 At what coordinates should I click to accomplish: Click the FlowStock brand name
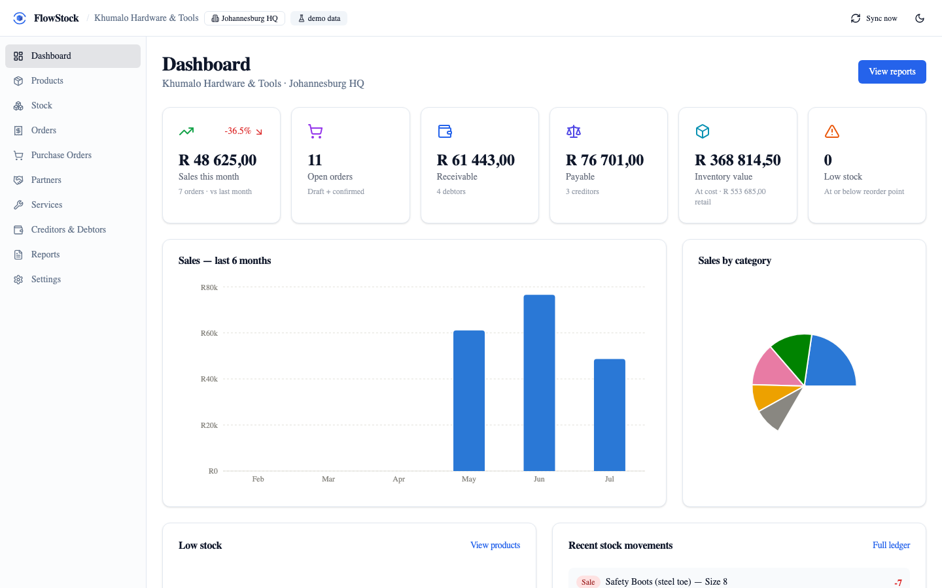coord(56,18)
